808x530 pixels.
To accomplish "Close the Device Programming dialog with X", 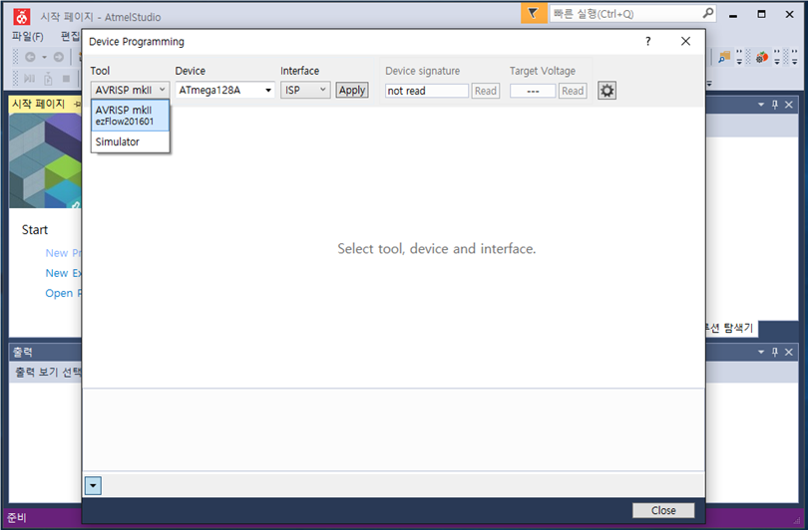I will pos(685,41).
